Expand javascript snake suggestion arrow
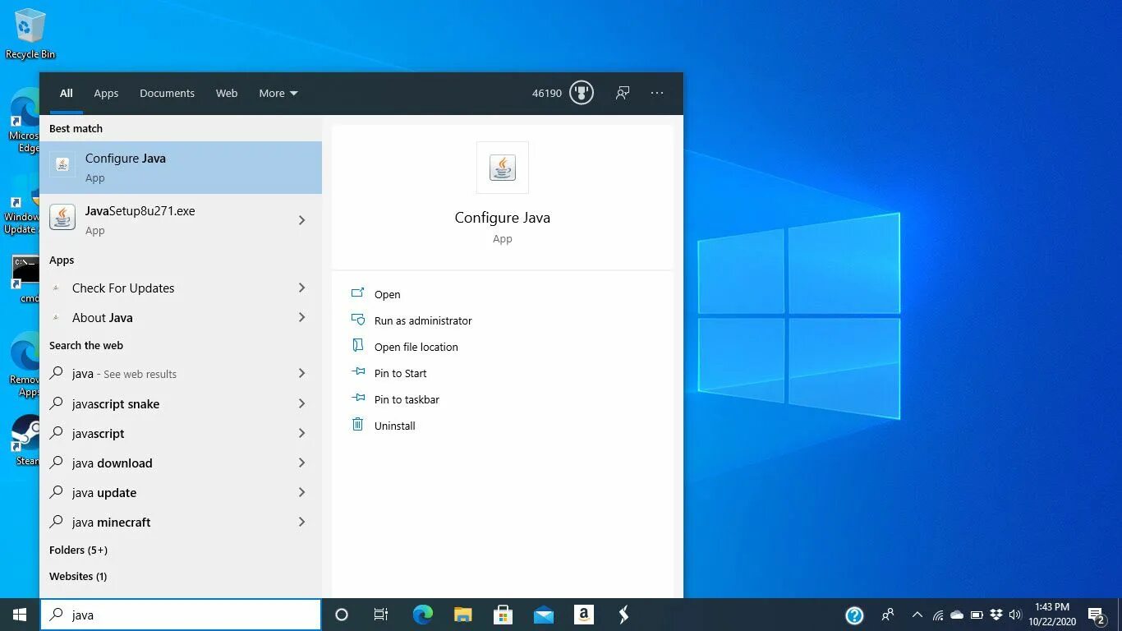1122x631 pixels. (301, 403)
